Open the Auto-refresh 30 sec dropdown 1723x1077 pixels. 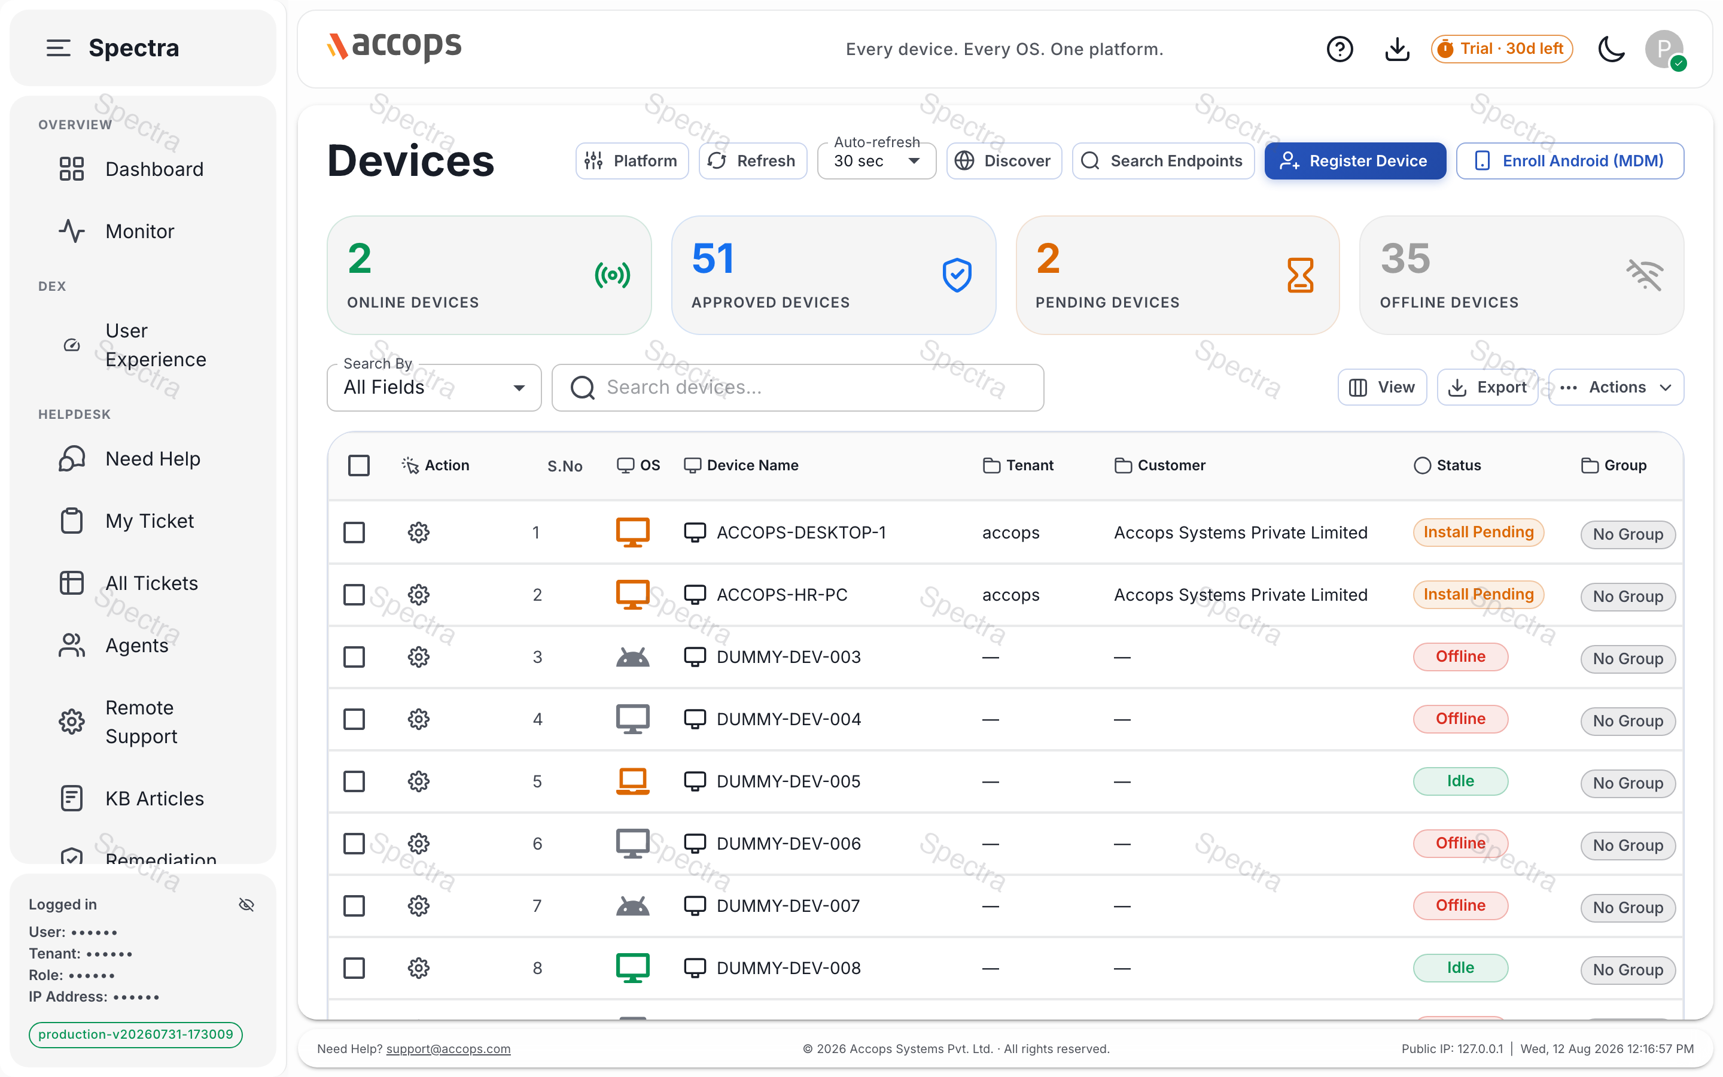tap(876, 161)
